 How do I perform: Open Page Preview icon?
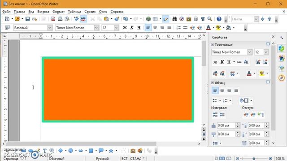point(67,19)
